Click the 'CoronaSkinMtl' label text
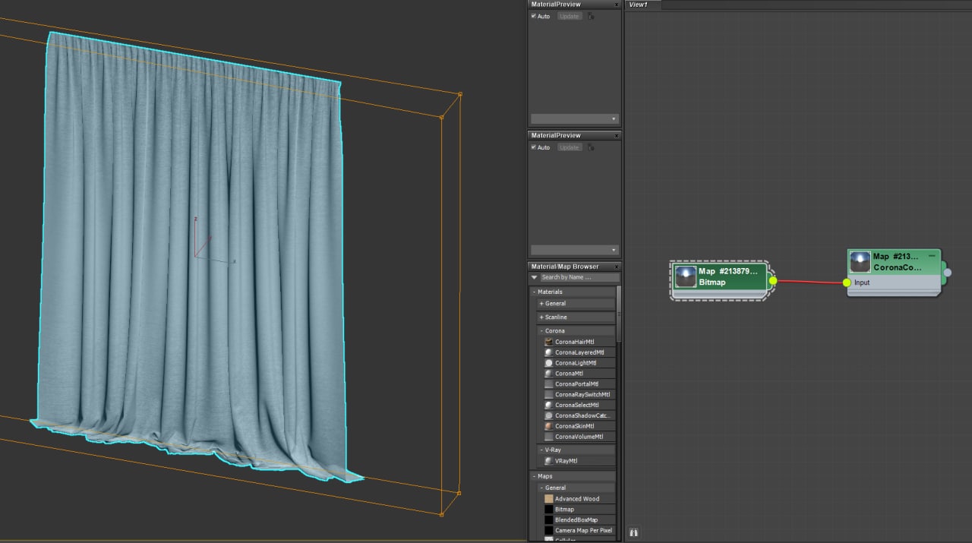972x543 pixels. coord(574,426)
